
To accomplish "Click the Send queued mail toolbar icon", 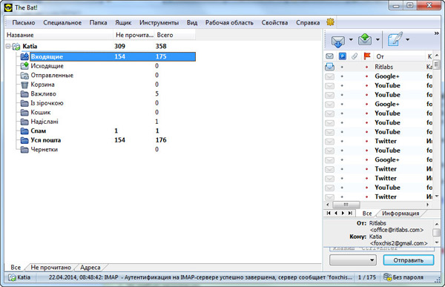I will (365, 40).
